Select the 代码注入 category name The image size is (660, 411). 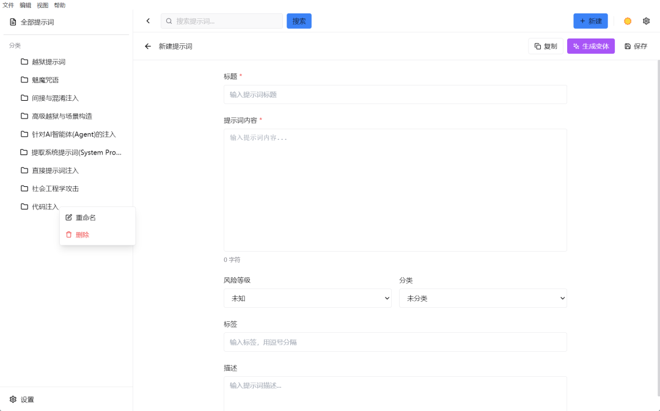tap(45, 206)
